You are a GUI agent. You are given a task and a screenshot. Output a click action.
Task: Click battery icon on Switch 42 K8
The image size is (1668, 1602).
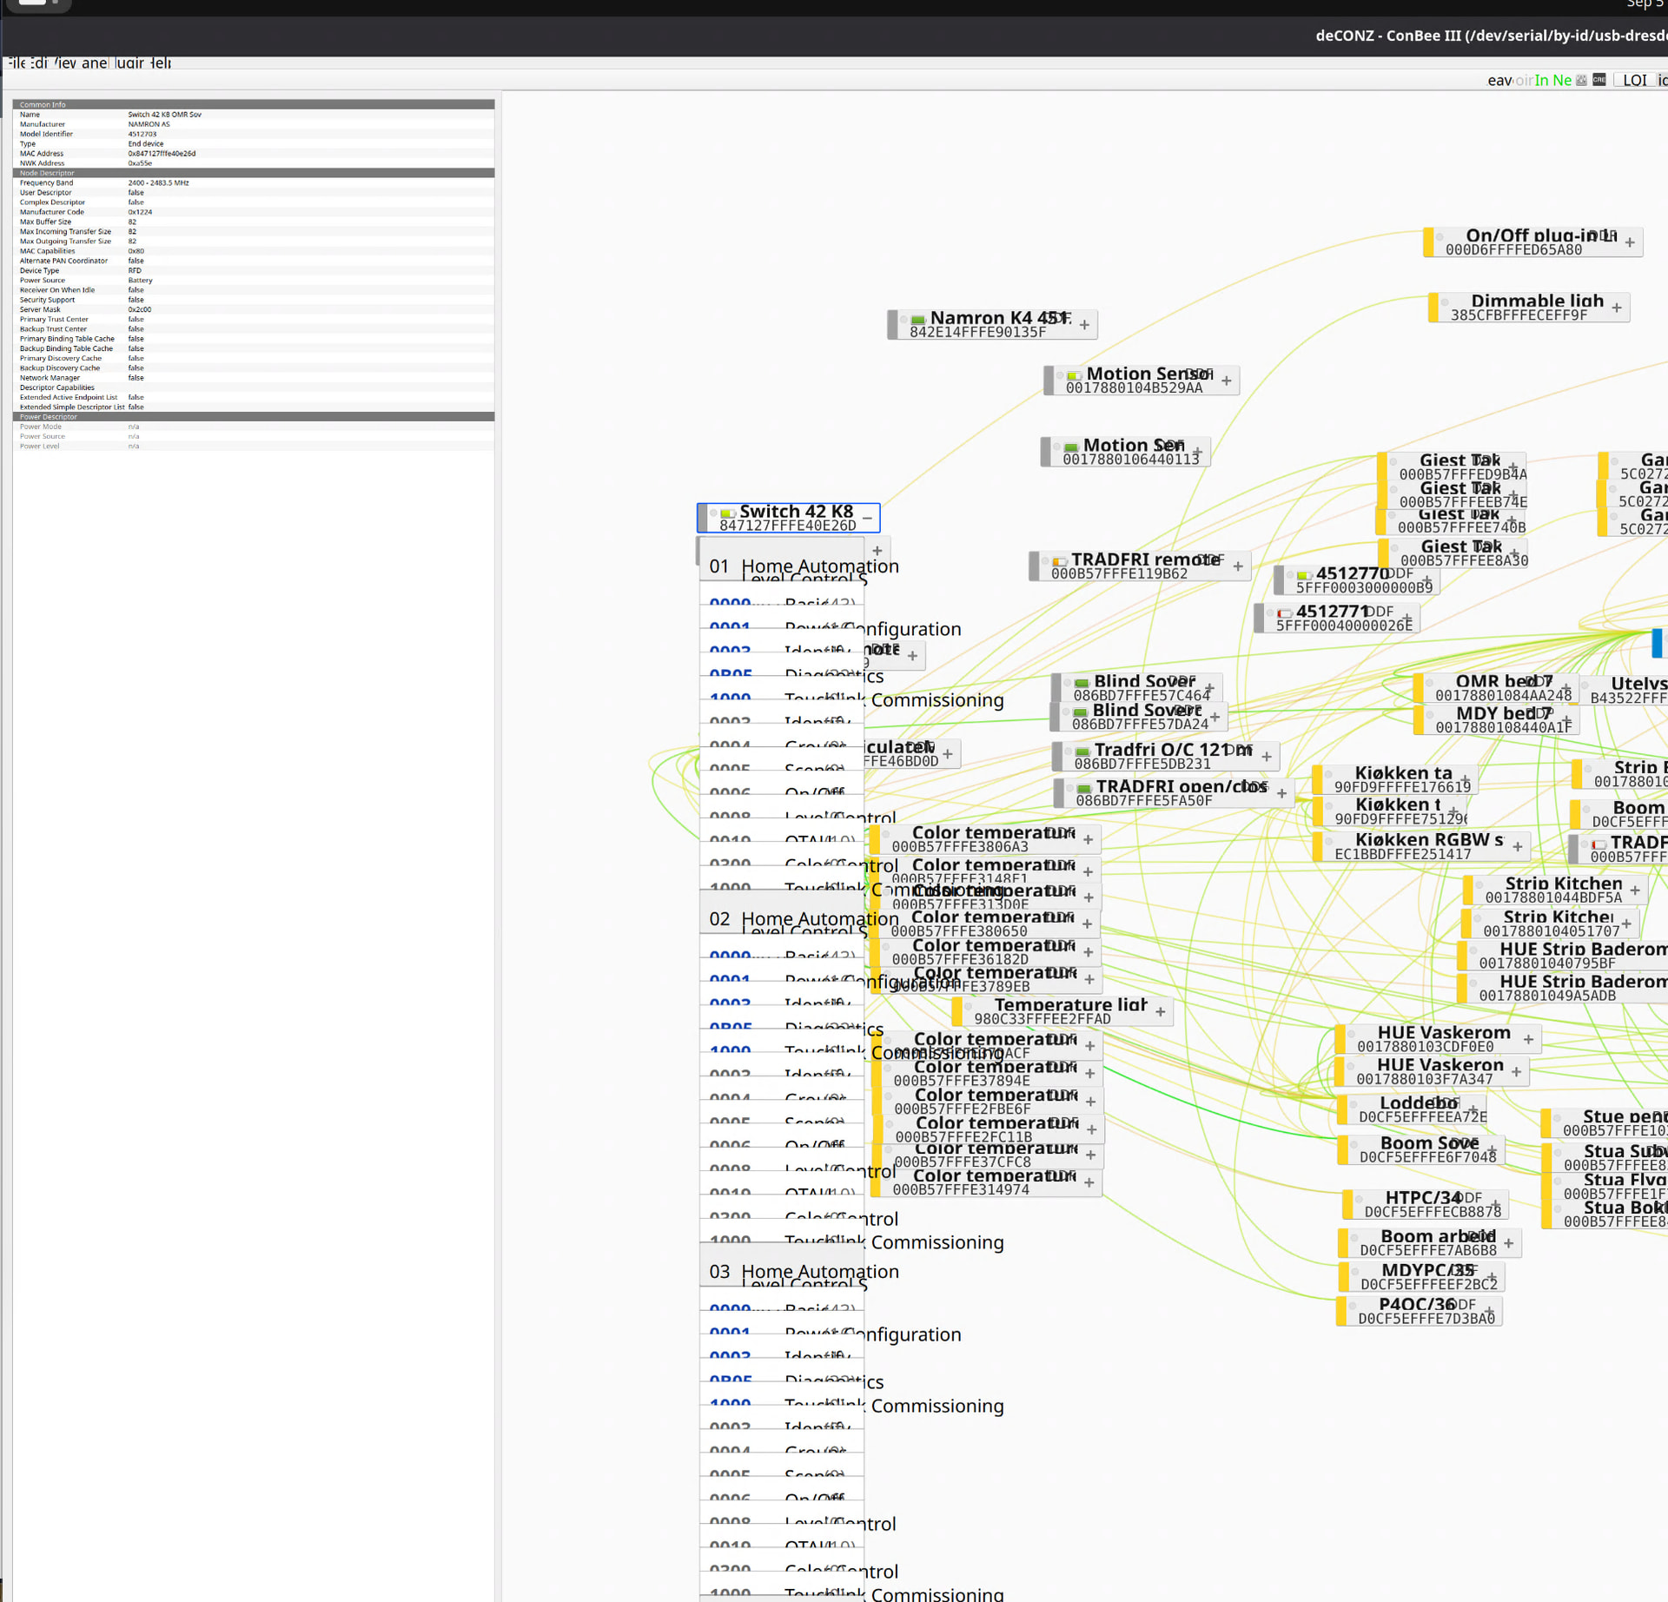[728, 513]
